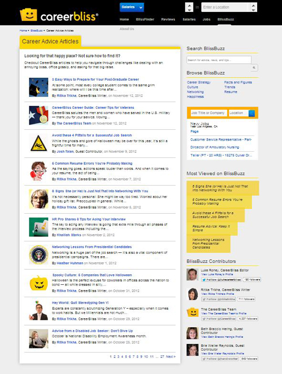Follow Luke Roney on Twitter

[222, 280]
